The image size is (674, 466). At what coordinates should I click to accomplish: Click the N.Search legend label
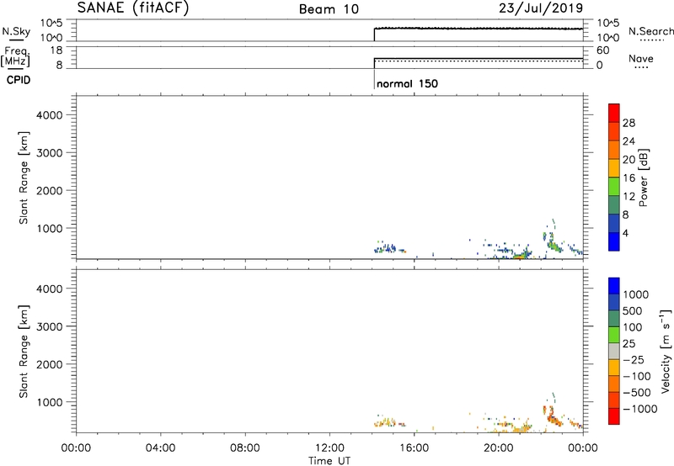click(x=651, y=31)
